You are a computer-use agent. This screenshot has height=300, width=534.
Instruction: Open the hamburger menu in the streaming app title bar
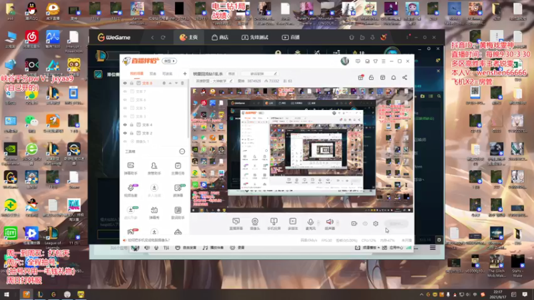tap(383, 61)
